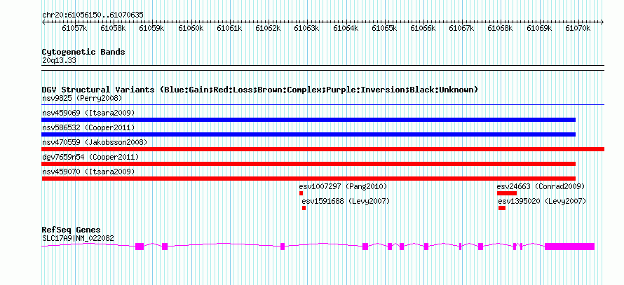Click the 61064k ruler tick label
Screen dimensions: 624x285
click(x=346, y=28)
